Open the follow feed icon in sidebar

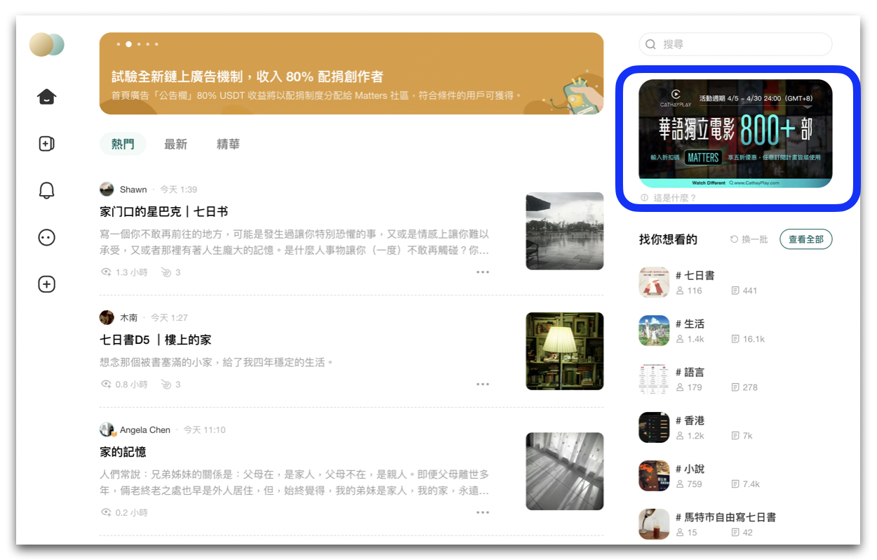(x=46, y=144)
